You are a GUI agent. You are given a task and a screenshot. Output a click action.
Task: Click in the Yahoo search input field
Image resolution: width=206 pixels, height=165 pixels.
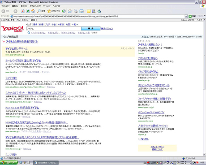pos(54,29)
